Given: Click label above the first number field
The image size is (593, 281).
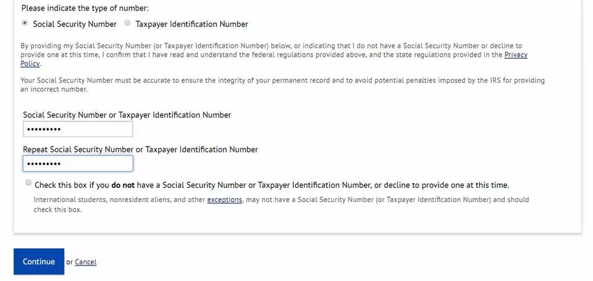Looking at the screenshot, I should (x=127, y=115).
